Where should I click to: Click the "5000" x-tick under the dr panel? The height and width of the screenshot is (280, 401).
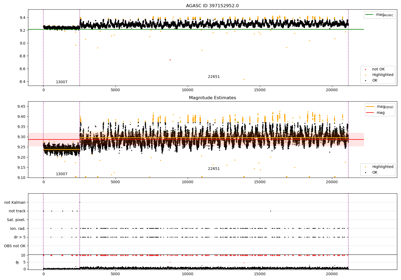pos(115,274)
